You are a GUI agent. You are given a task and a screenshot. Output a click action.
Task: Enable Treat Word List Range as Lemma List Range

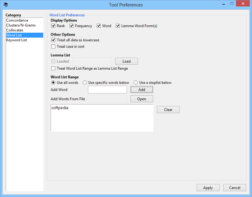[53, 68]
